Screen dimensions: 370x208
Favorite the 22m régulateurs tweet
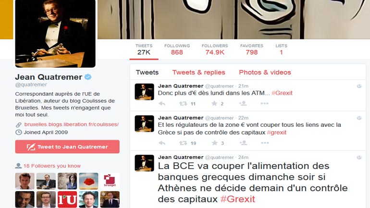point(214,143)
